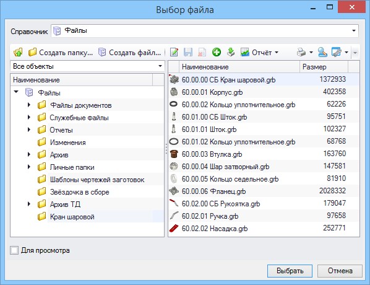Select the Кран шаровой folder in tree

pos(72,217)
